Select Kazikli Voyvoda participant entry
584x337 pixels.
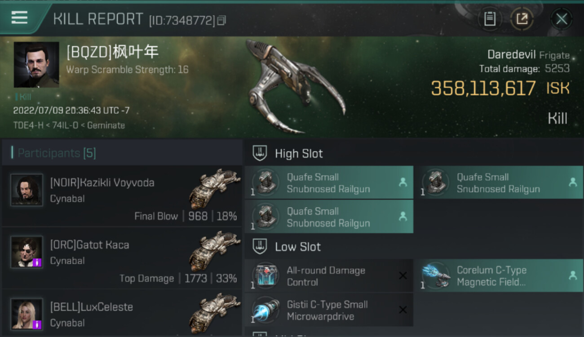122,196
